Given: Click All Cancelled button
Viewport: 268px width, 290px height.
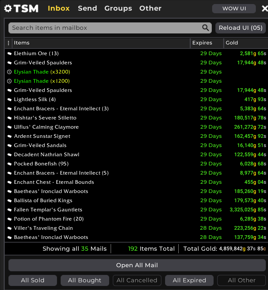Looking at the screenshot, I should tap(137, 280).
